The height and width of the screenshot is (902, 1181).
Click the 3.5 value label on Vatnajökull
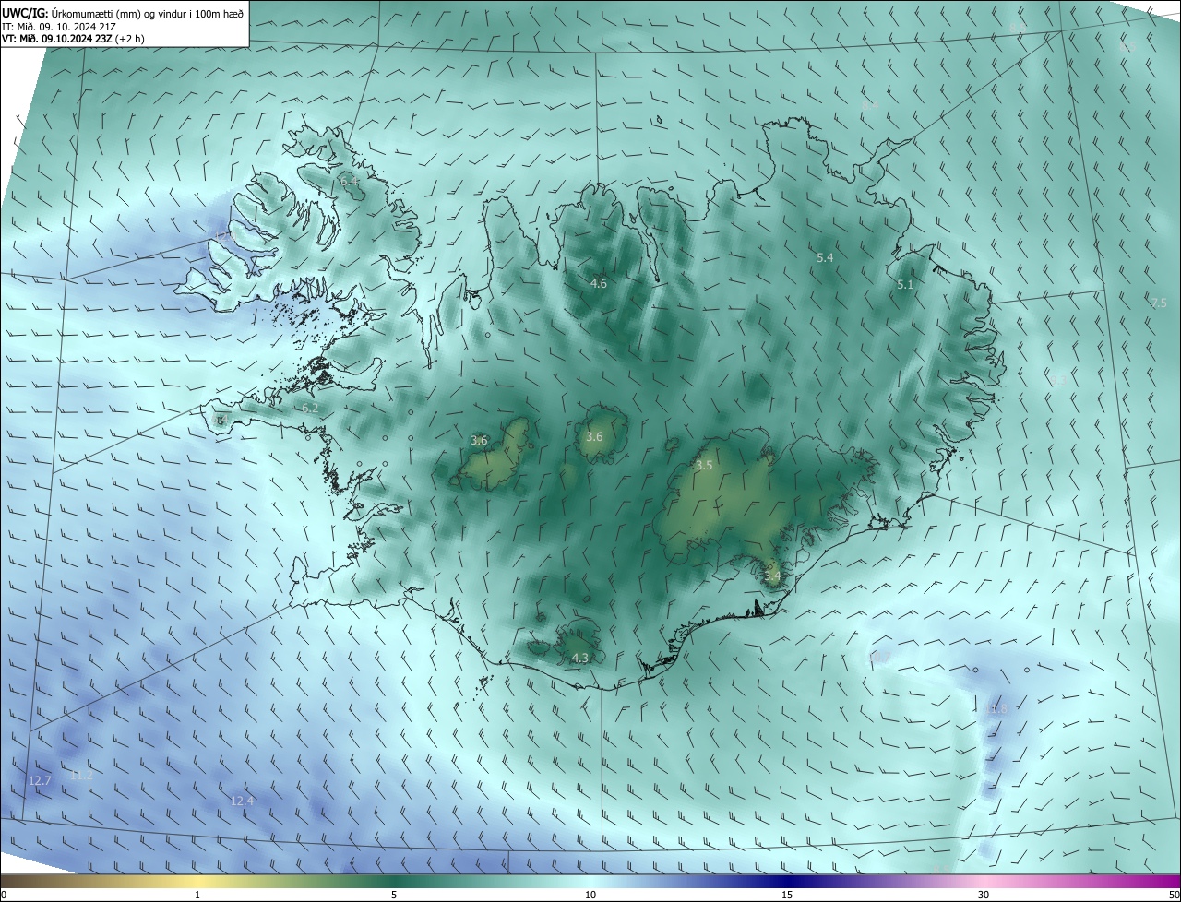pyautogui.click(x=704, y=466)
